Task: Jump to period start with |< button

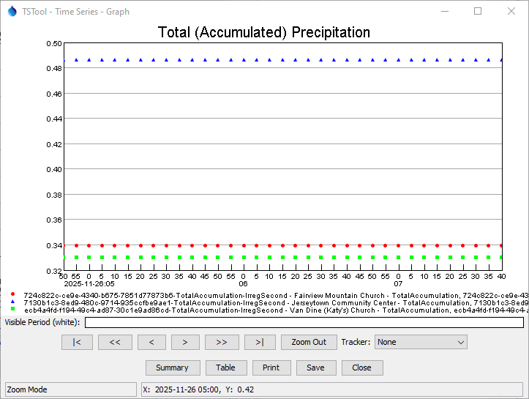Action: pyautogui.click(x=77, y=342)
